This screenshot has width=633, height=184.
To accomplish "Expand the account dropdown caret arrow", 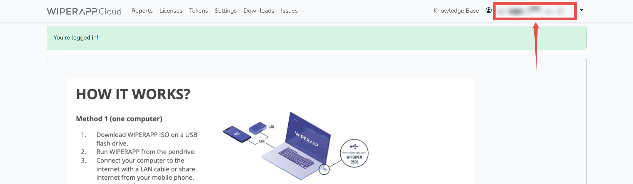I will pos(582,10).
